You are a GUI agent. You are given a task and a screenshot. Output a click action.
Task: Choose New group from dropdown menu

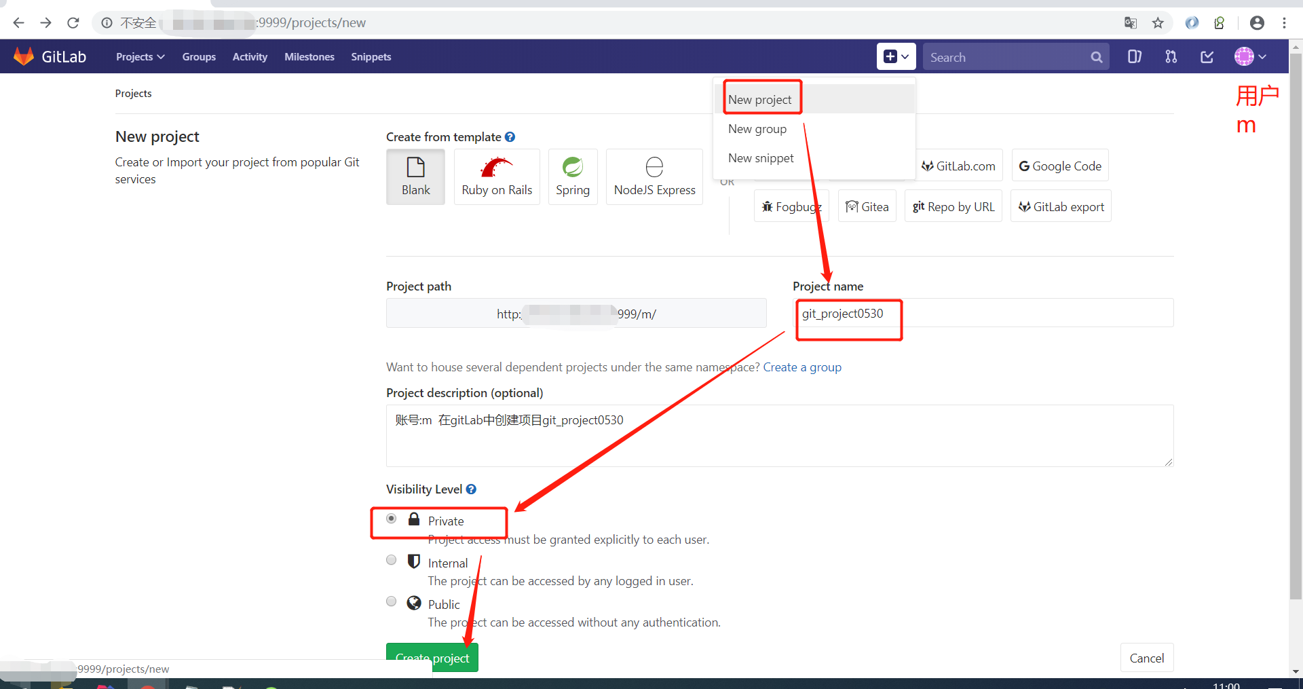814,128
